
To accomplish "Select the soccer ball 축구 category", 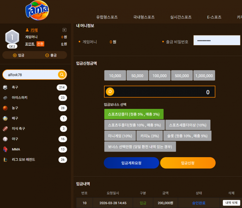I will pyautogui.click(x=35, y=87).
